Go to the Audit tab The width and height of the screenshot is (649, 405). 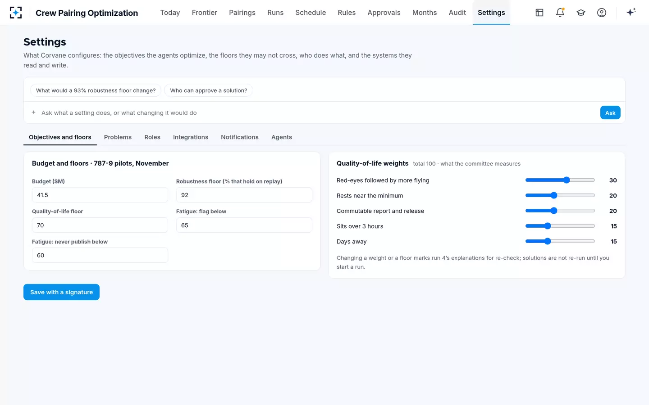tap(457, 13)
